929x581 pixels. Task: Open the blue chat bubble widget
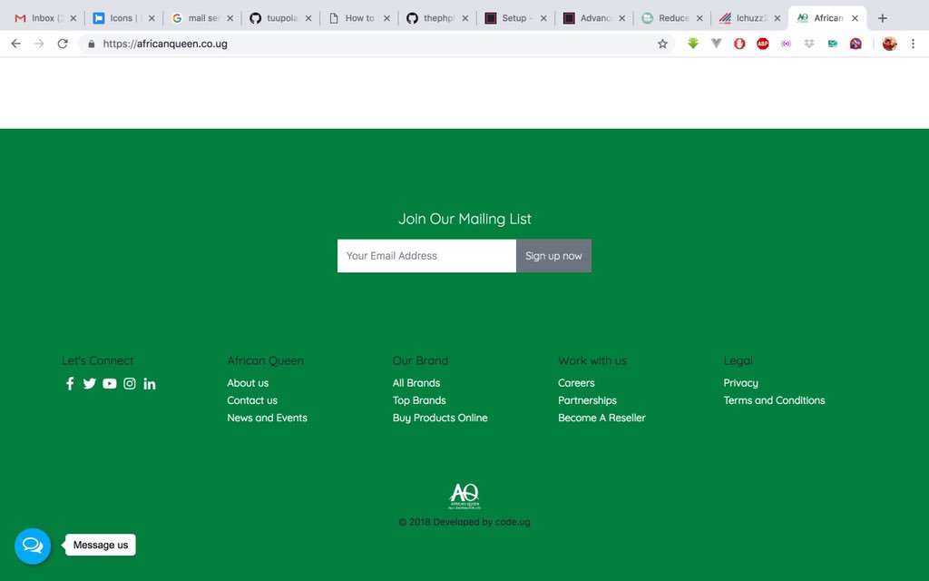coord(33,546)
